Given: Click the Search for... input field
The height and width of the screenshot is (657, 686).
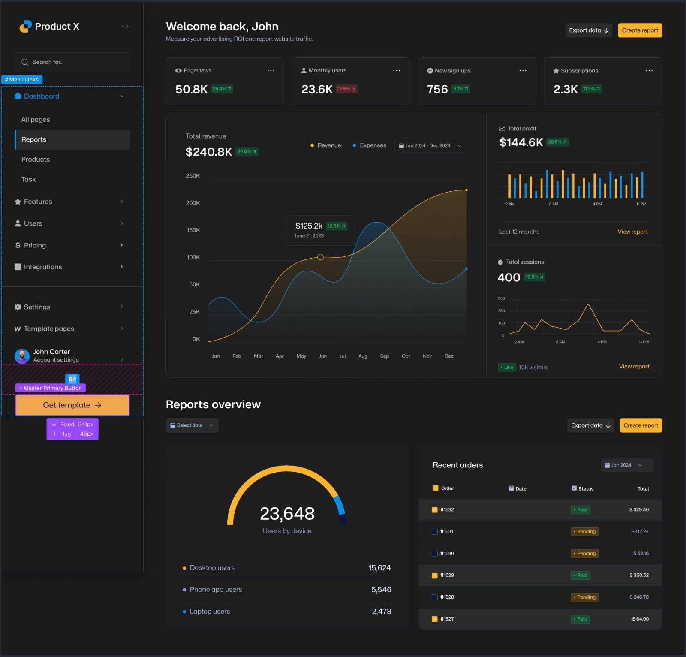Looking at the screenshot, I should tap(72, 62).
